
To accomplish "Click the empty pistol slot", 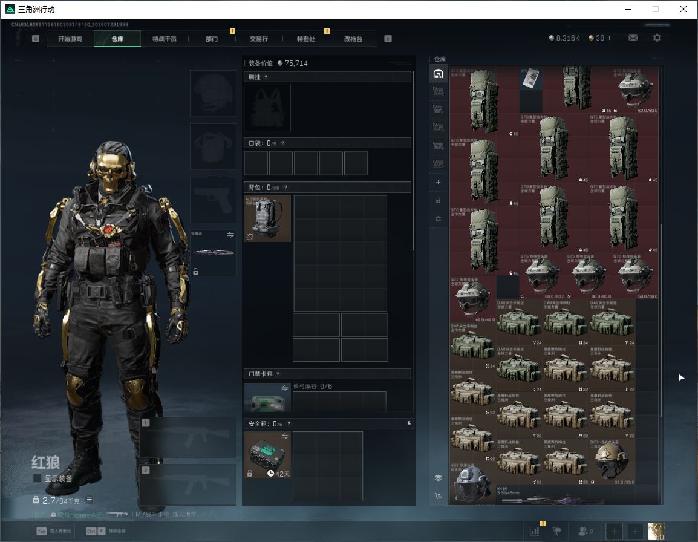I will click(214, 200).
